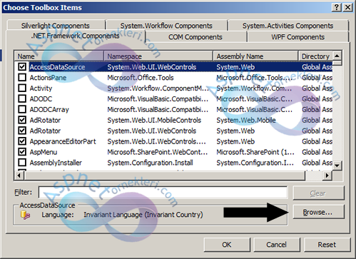Uncheck the AspMenu checkbox
This screenshot has width=356, height=259.
pos(22,152)
